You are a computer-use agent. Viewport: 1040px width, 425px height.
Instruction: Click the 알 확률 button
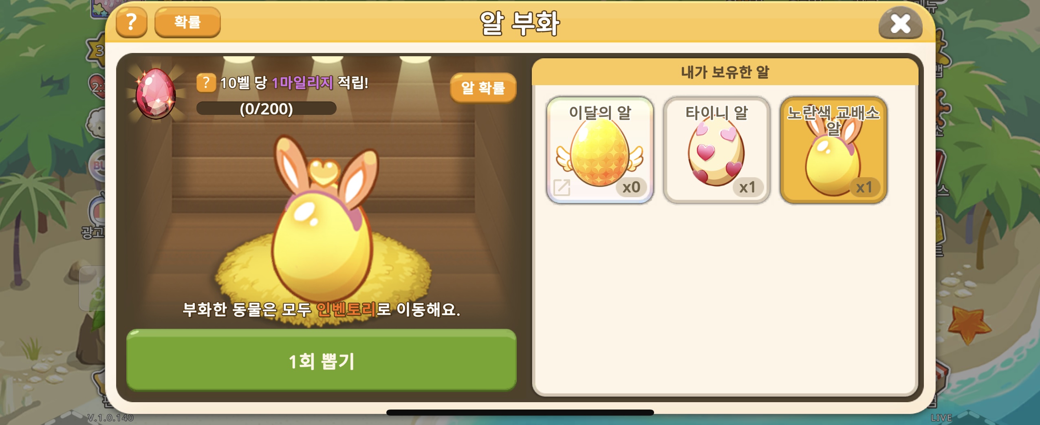[483, 88]
